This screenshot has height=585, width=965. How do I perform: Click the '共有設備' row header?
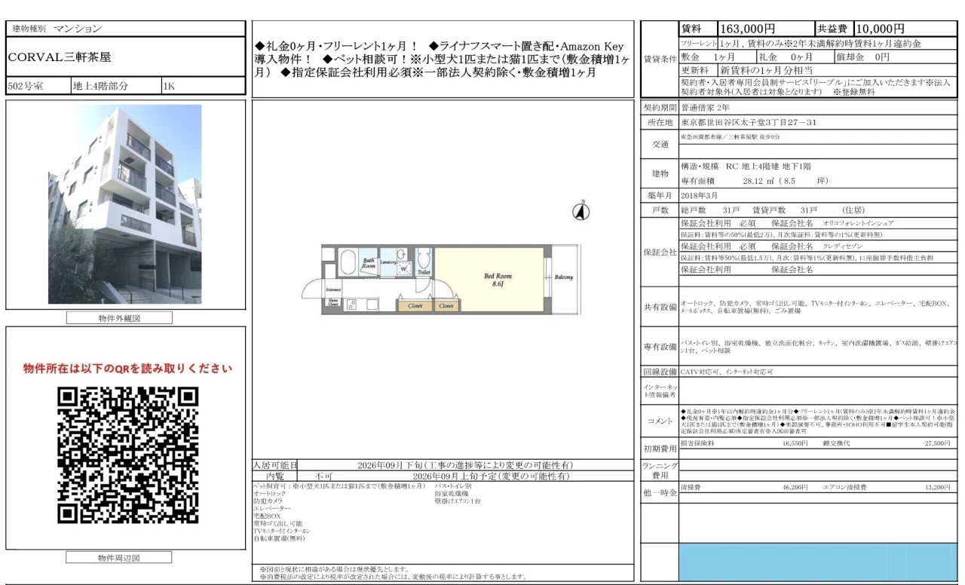[660, 307]
